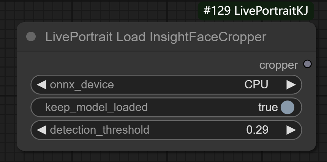The width and height of the screenshot is (327, 162).
Task: Increase detection_threshold with the right arrow
Action: (x=291, y=130)
